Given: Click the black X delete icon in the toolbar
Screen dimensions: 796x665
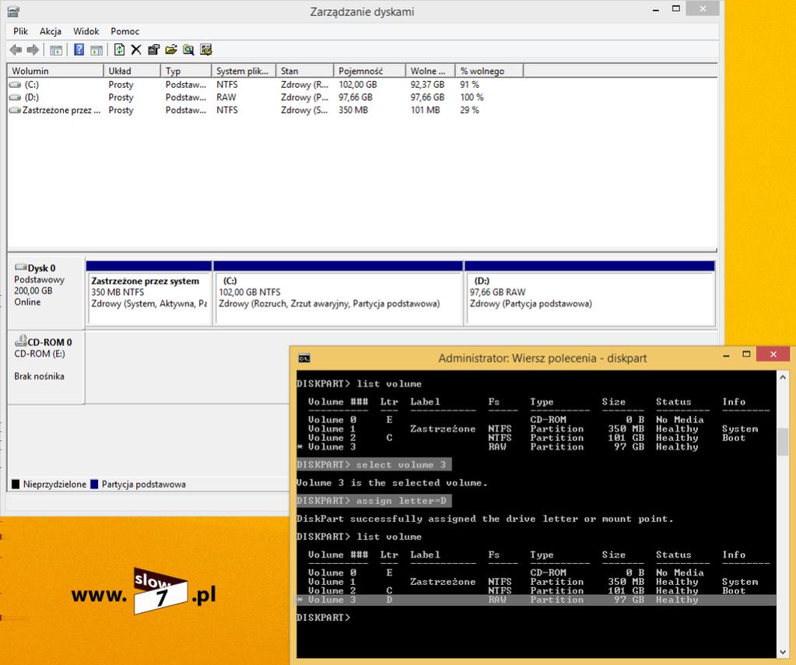Looking at the screenshot, I should [136, 50].
